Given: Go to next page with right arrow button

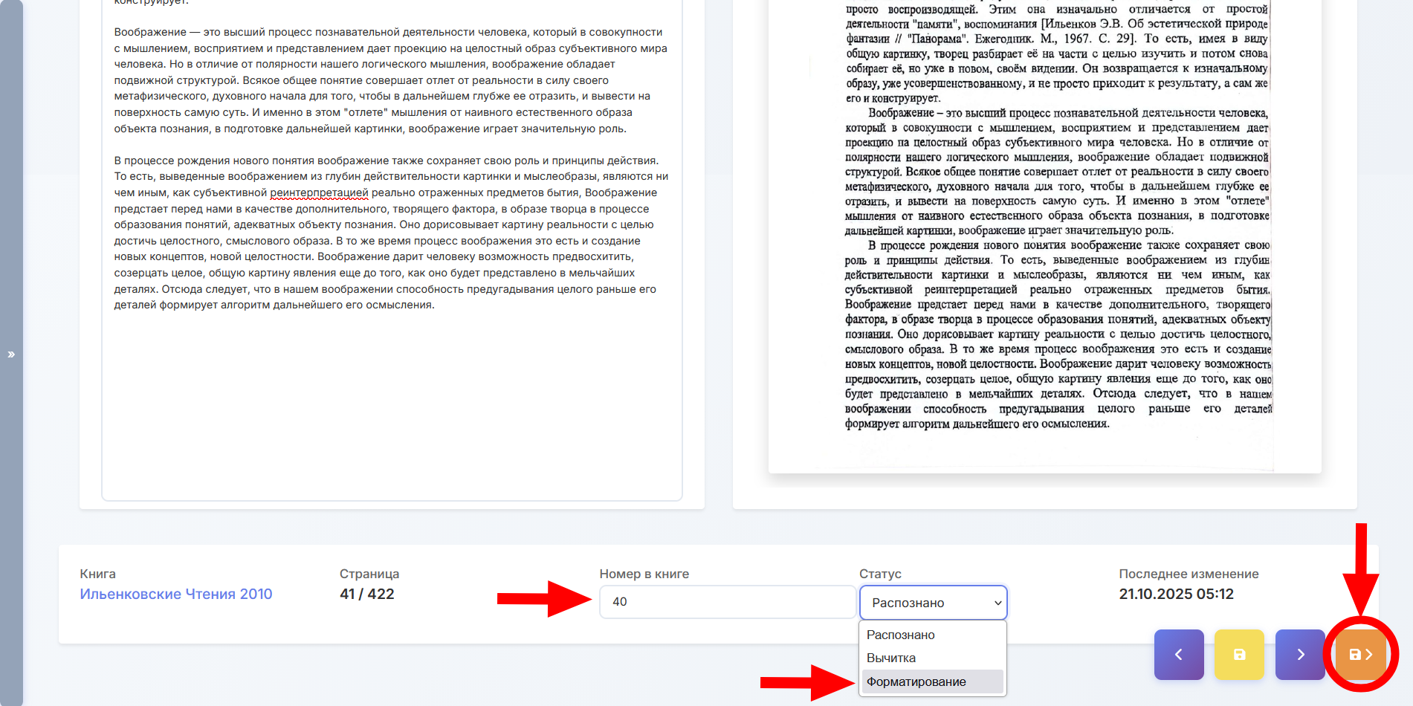Looking at the screenshot, I should point(1300,655).
